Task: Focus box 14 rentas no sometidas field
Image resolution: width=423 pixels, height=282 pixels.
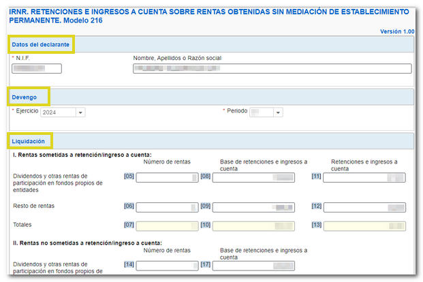Action: 167,266
